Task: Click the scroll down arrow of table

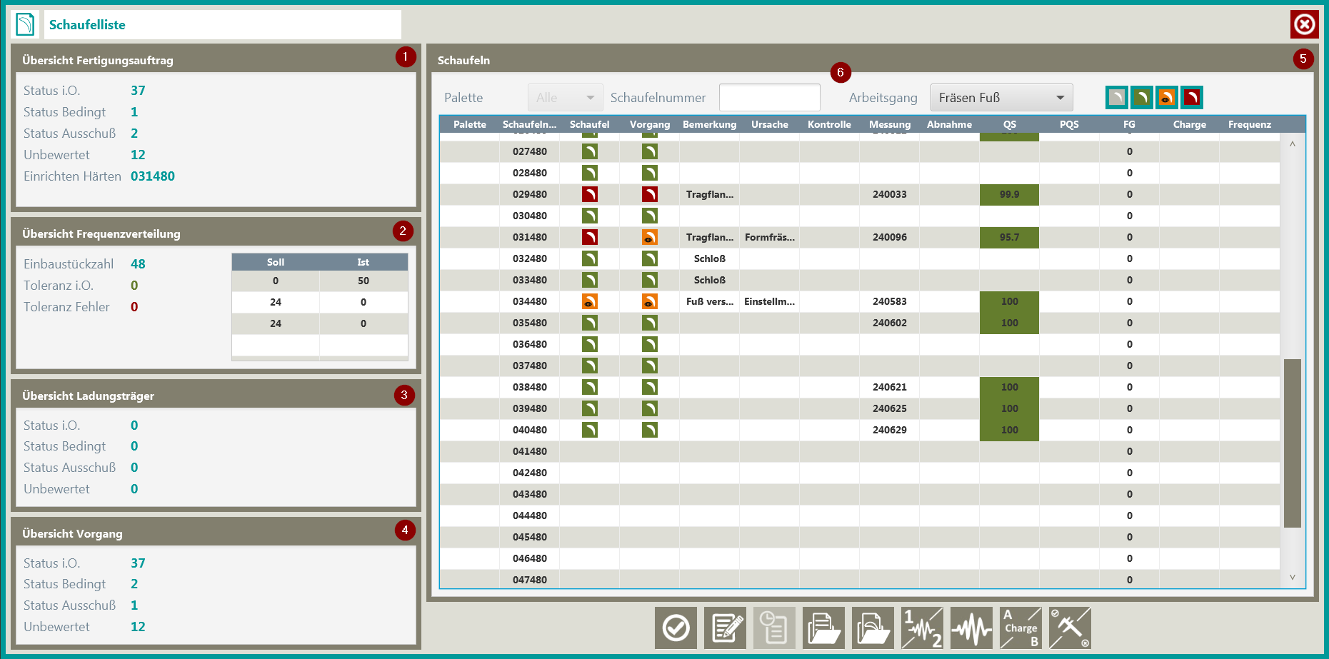Action: 1292,577
